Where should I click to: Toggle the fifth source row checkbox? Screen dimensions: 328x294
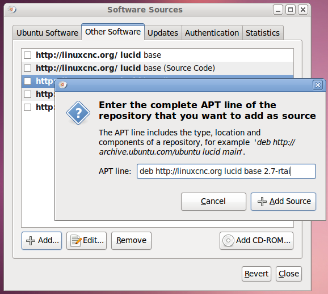[28, 107]
